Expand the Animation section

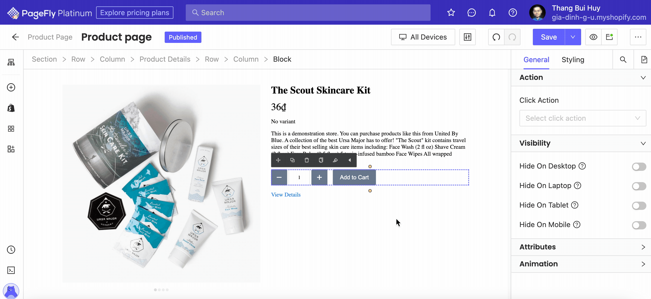[581, 264]
